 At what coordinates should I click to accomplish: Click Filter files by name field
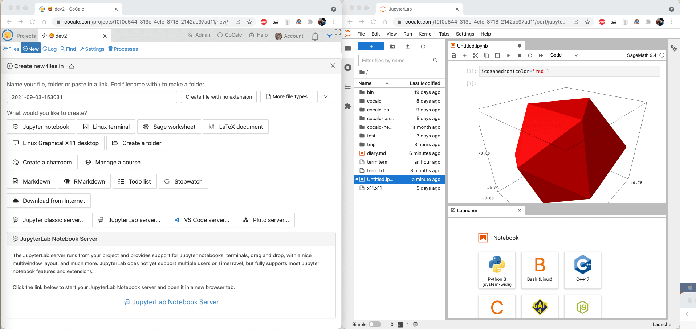point(399,61)
